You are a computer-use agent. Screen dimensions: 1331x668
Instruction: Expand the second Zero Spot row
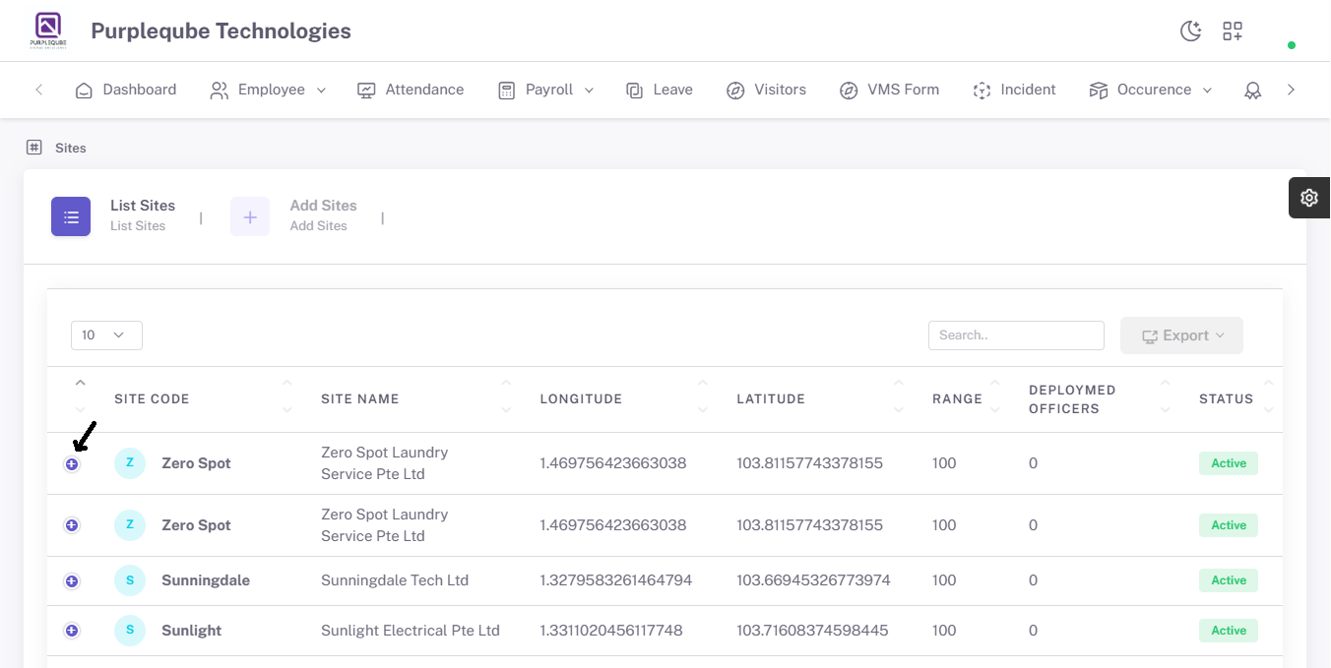(x=72, y=526)
